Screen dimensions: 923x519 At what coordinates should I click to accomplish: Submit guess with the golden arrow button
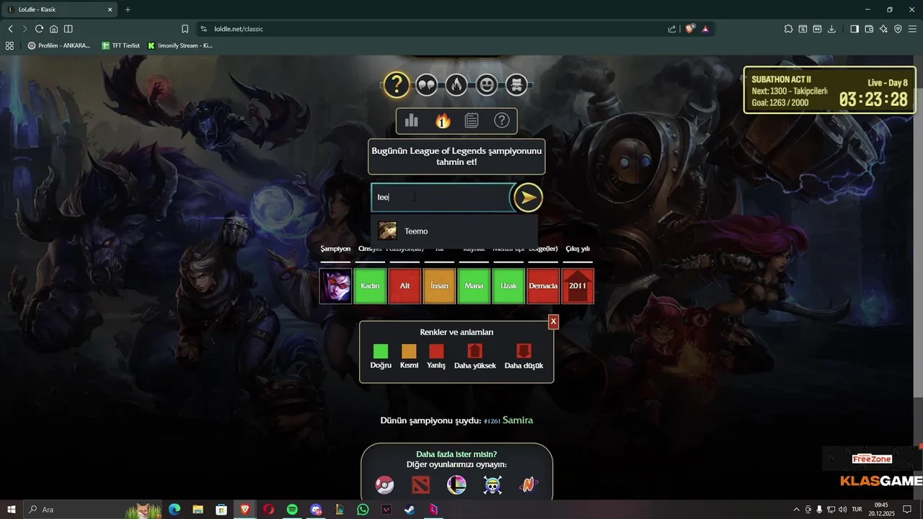[x=528, y=198]
